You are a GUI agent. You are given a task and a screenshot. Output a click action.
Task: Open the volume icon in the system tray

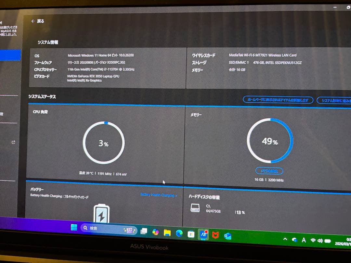pyautogui.click(x=320, y=240)
